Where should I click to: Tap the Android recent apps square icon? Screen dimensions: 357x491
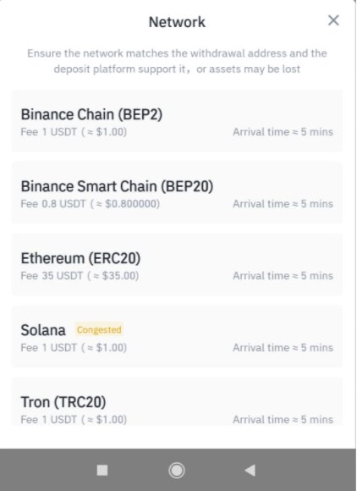tap(102, 470)
